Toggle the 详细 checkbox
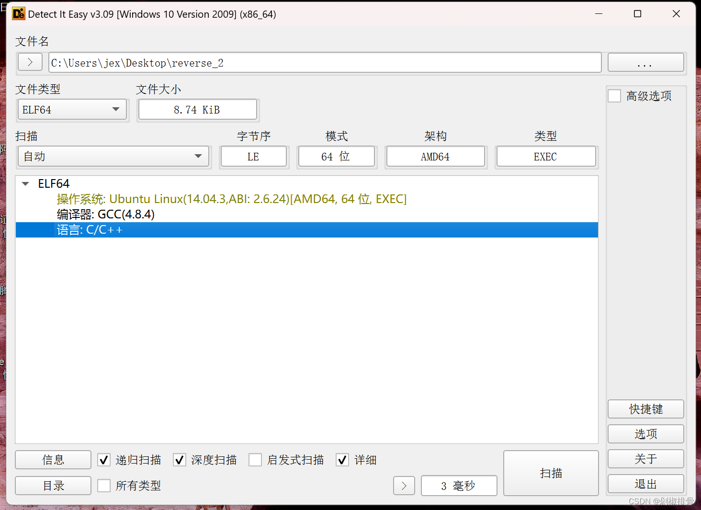701x510 pixels. click(x=342, y=460)
